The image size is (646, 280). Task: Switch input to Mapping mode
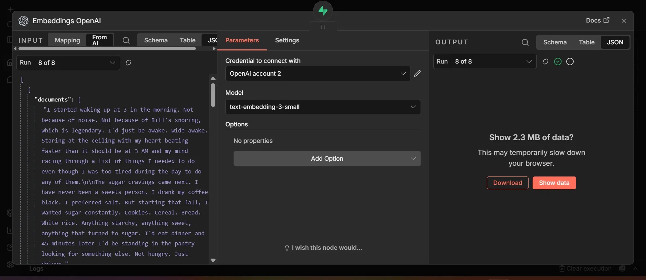(67, 40)
